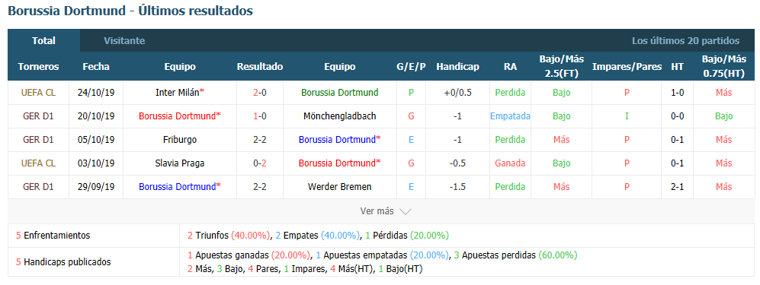Click green Borussia Dortmund in first row
The width and height of the screenshot is (760, 285).
point(339,93)
